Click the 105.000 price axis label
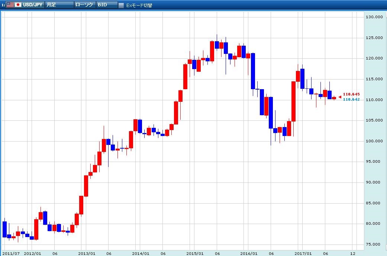 pos(374,120)
